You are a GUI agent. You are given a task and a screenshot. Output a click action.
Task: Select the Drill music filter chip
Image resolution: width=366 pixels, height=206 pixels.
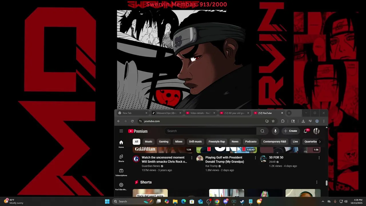point(195,142)
